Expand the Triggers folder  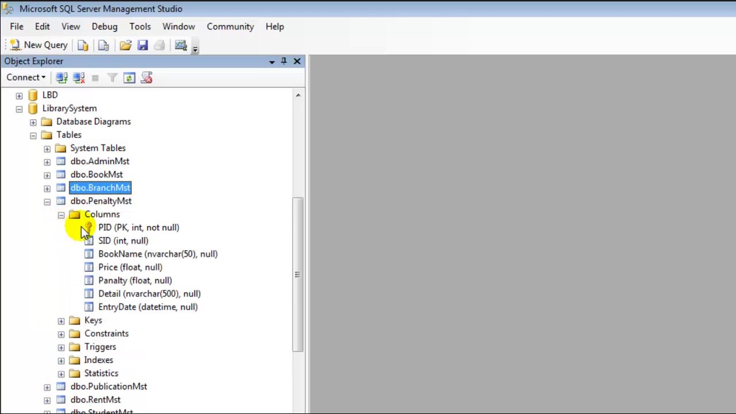coord(61,347)
